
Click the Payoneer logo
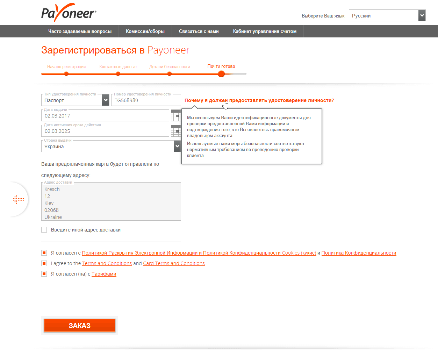click(x=69, y=12)
